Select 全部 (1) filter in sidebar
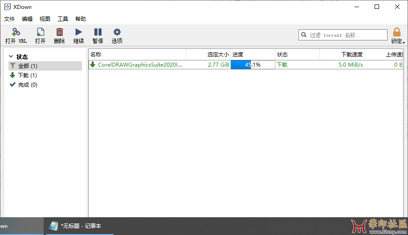The height and width of the screenshot is (235, 408). pos(45,66)
